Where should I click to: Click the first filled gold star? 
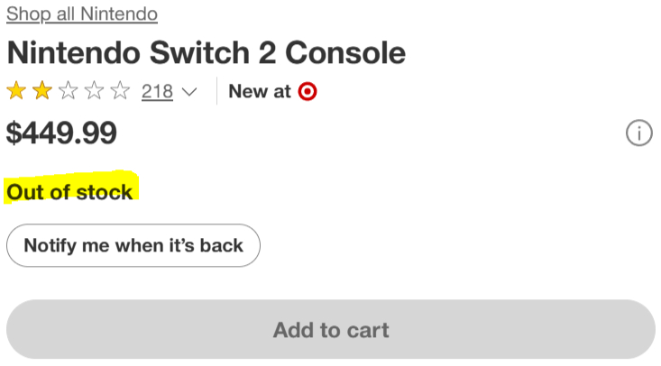(16, 91)
